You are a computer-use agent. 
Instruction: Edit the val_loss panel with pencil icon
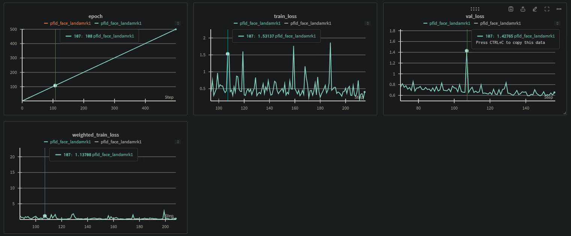pos(535,9)
